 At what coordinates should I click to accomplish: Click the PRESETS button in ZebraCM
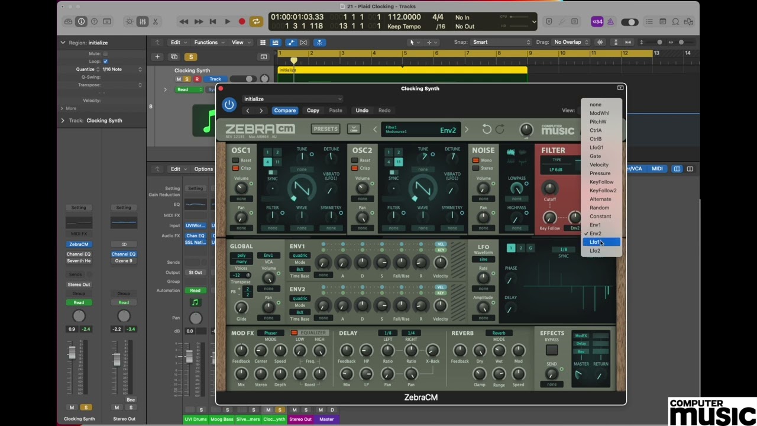click(326, 129)
